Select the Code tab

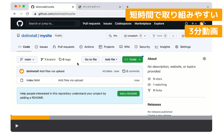pyautogui.click(x=24, y=47)
